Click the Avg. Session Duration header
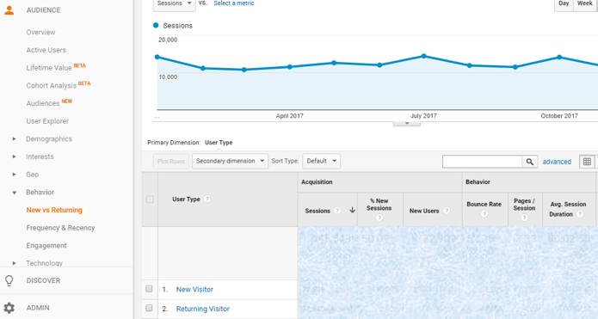Viewport: 598px width, 319px height. pos(568,209)
